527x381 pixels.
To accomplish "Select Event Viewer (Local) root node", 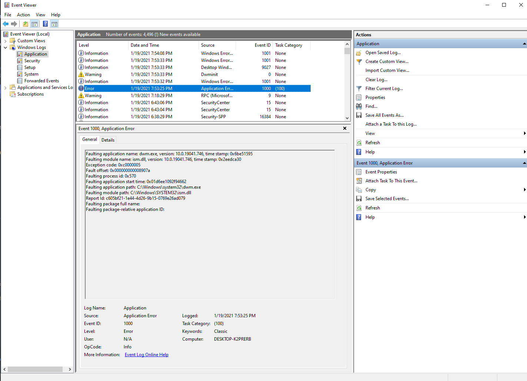I will (x=30, y=34).
